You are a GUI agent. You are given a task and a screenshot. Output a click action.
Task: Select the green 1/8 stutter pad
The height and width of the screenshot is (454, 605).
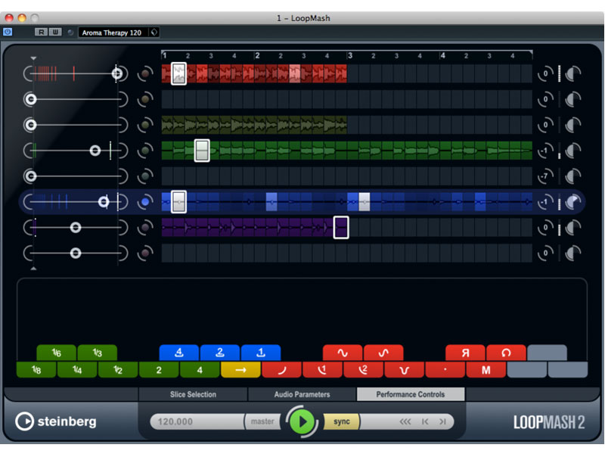coord(36,370)
